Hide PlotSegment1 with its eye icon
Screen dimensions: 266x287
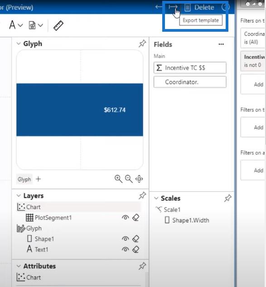click(126, 218)
